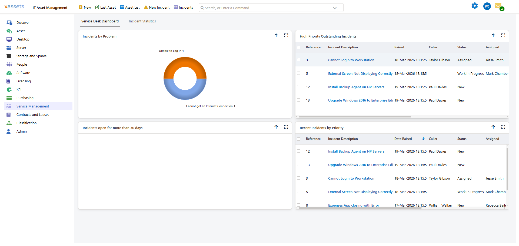Screen dimensions: 519x246
Task: Open the Cannot Login to Workstation incident
Action: (351, 60)
